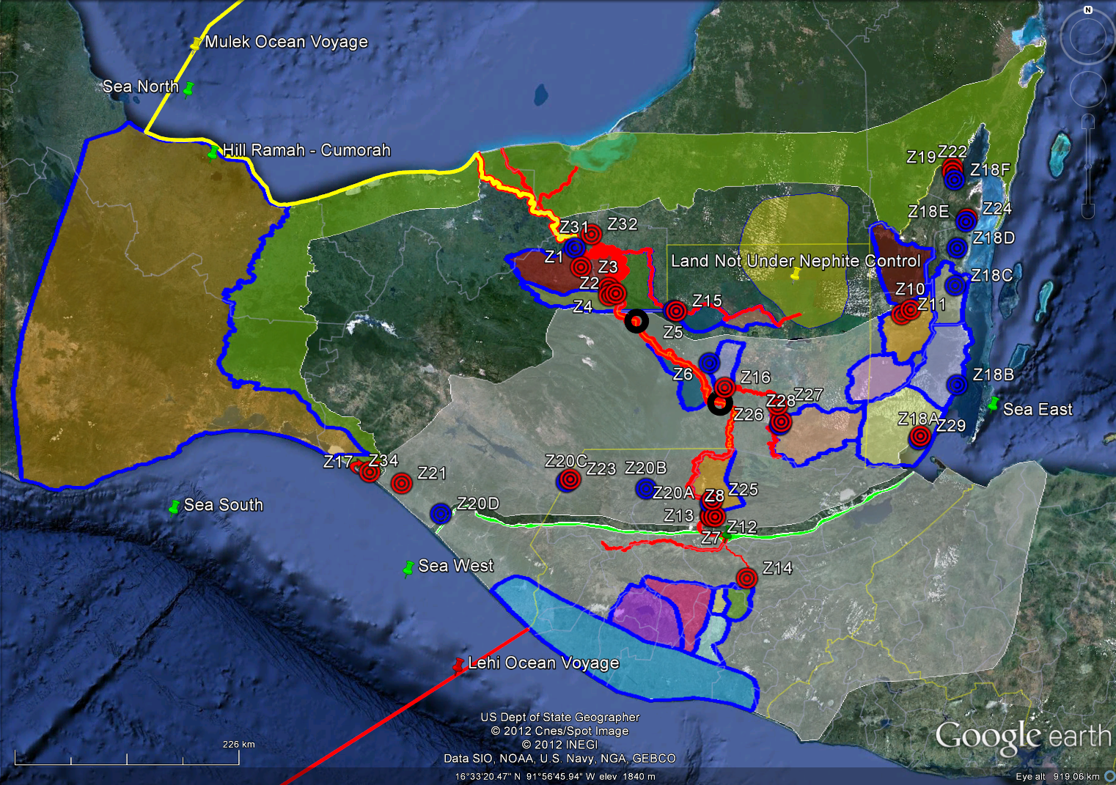
Task: Click the '© 2012 Cnes/Spot Image' attribution
Action: 560,731
